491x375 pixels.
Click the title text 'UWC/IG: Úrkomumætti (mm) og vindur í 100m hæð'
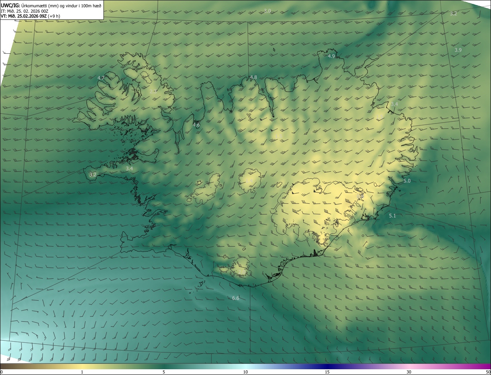[x=51, y=5]
